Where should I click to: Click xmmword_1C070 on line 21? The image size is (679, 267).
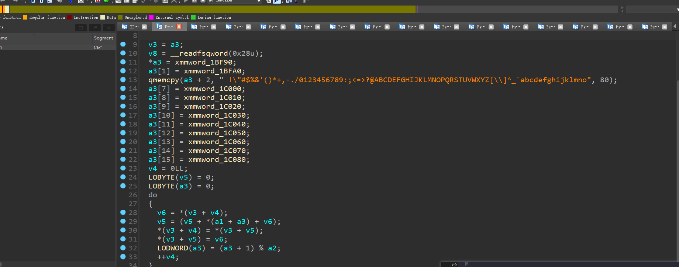click(217, 151)
